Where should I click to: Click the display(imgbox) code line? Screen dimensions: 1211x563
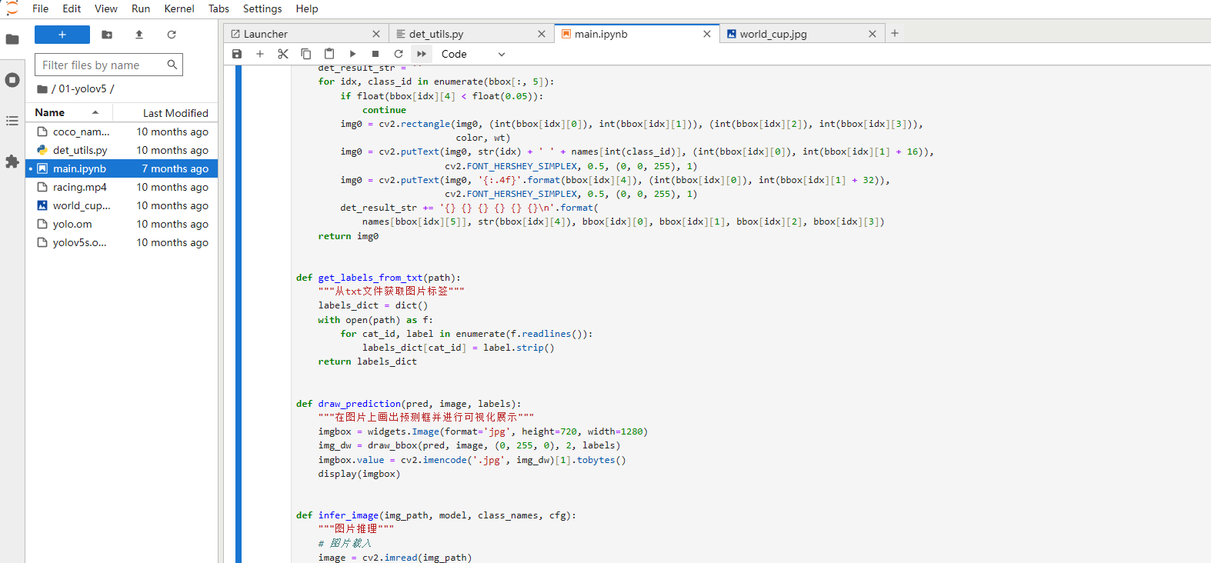pos(359,474)
